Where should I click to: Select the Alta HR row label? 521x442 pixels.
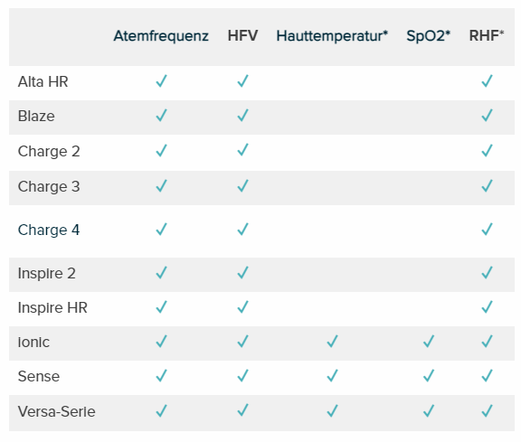point(43,81)
